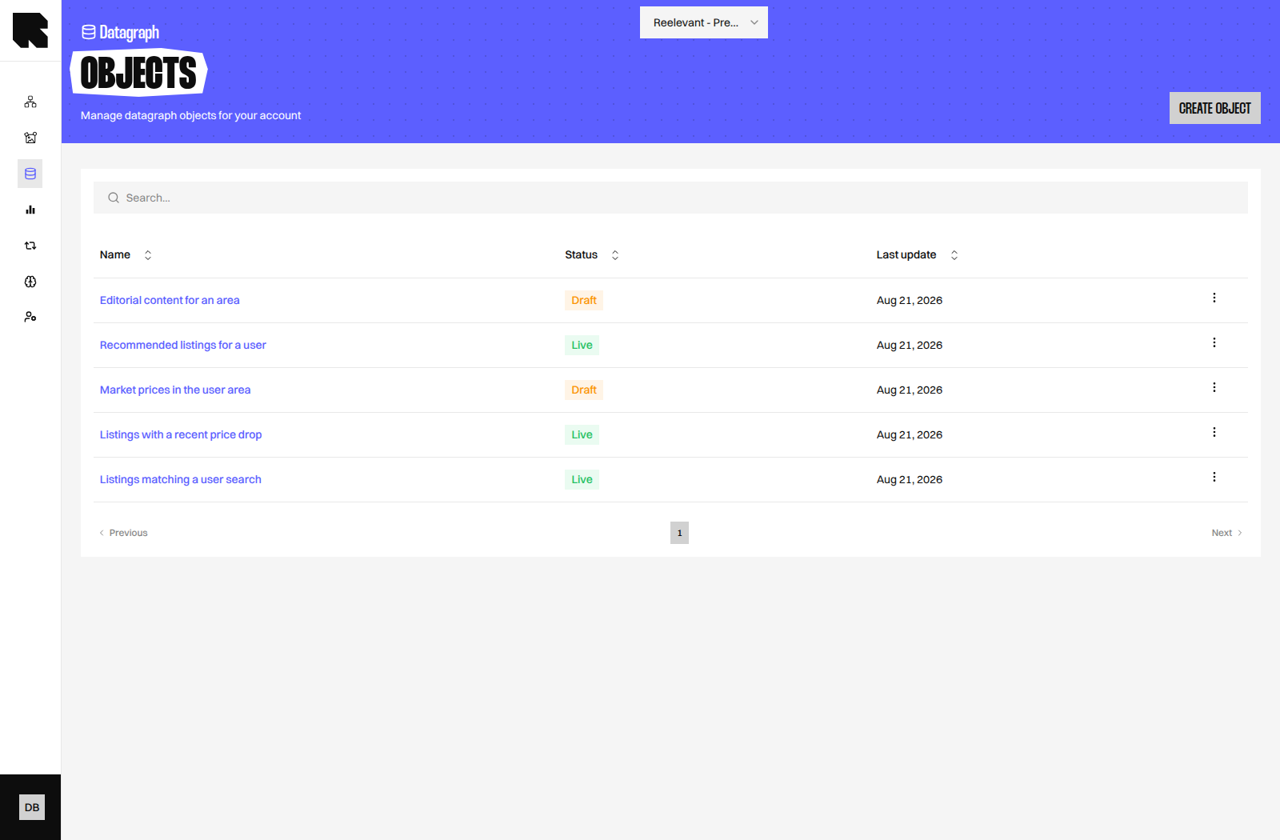Click the Draft status of Market prices row
Image resolution: width=1280 pixels, height=840 pixels.
pyautogui.click(x=584, y=390)
